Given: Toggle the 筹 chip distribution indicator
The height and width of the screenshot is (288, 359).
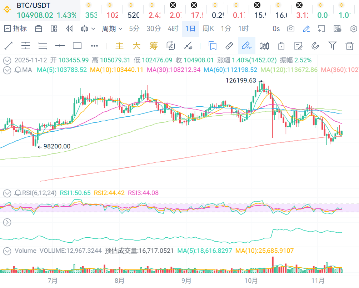Looking at the screenshot, I should 154,46.
